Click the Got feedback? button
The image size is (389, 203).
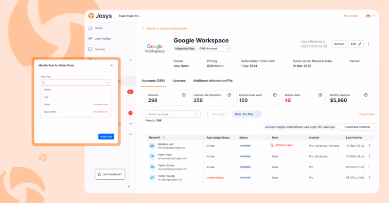(110, 174)
